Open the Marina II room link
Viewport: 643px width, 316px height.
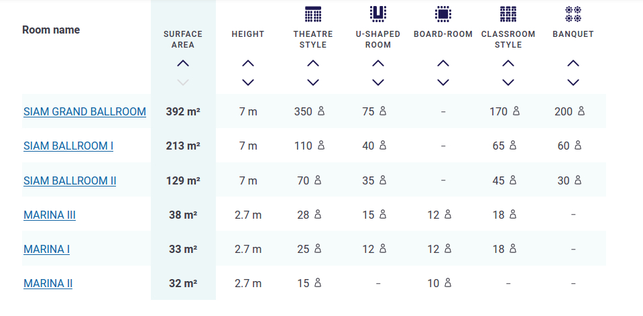coord(48,283)
